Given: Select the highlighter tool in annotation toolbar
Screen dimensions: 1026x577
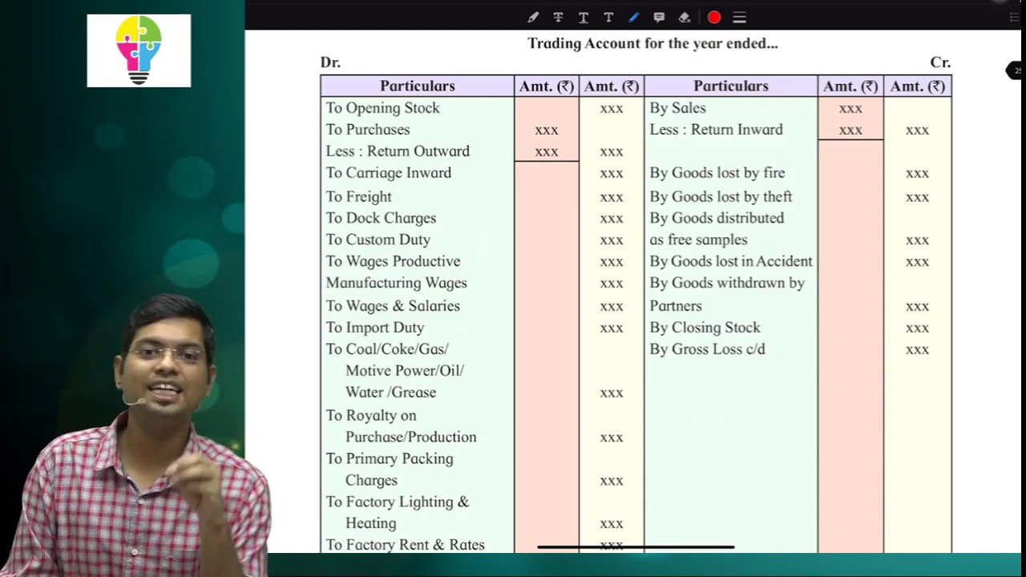Looking at the screenshot, I should coord(533,17).
